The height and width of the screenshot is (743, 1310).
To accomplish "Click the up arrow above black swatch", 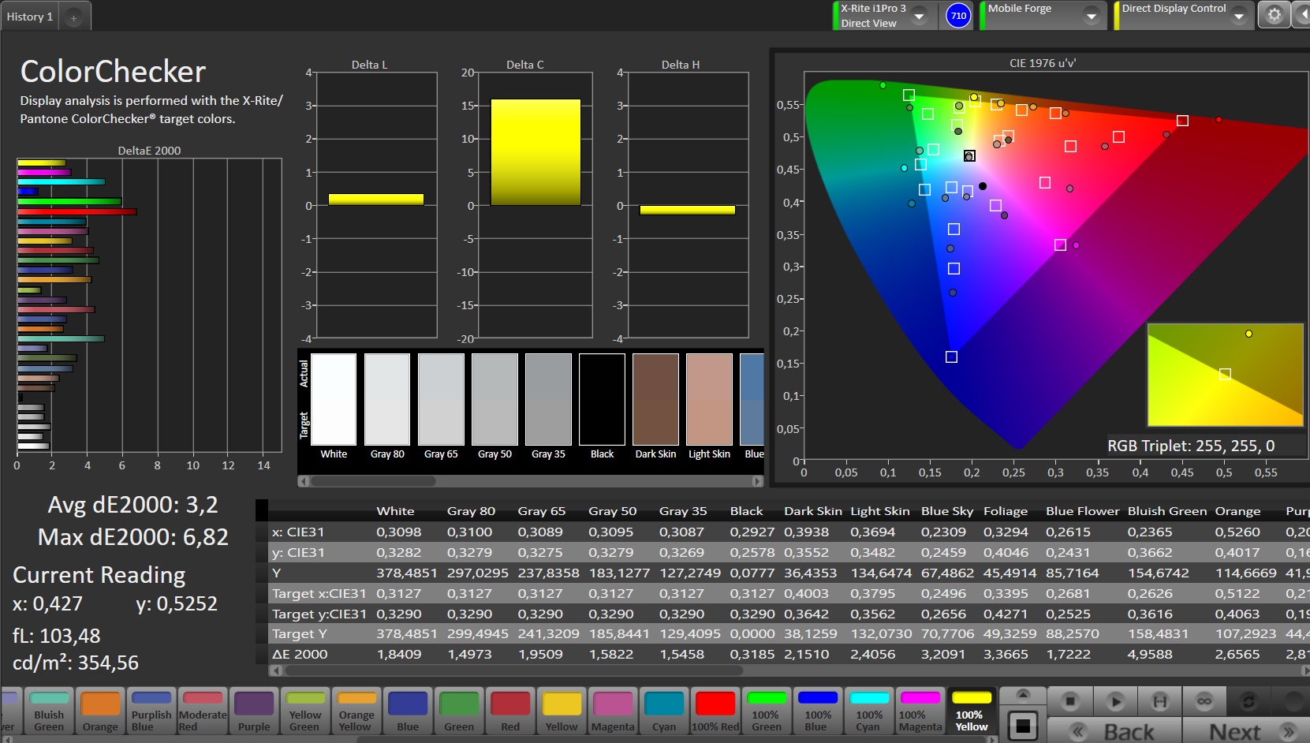I will point(1022,694).
